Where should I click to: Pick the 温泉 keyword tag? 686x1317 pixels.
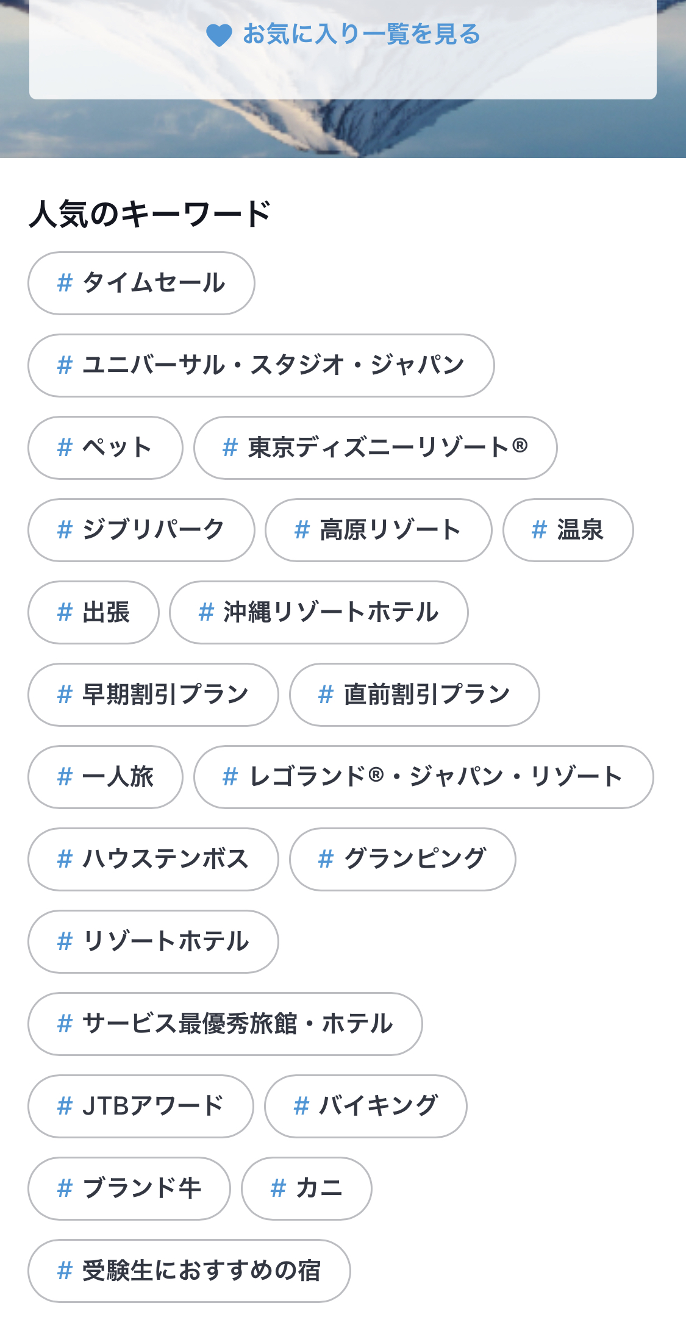[568, 530]
